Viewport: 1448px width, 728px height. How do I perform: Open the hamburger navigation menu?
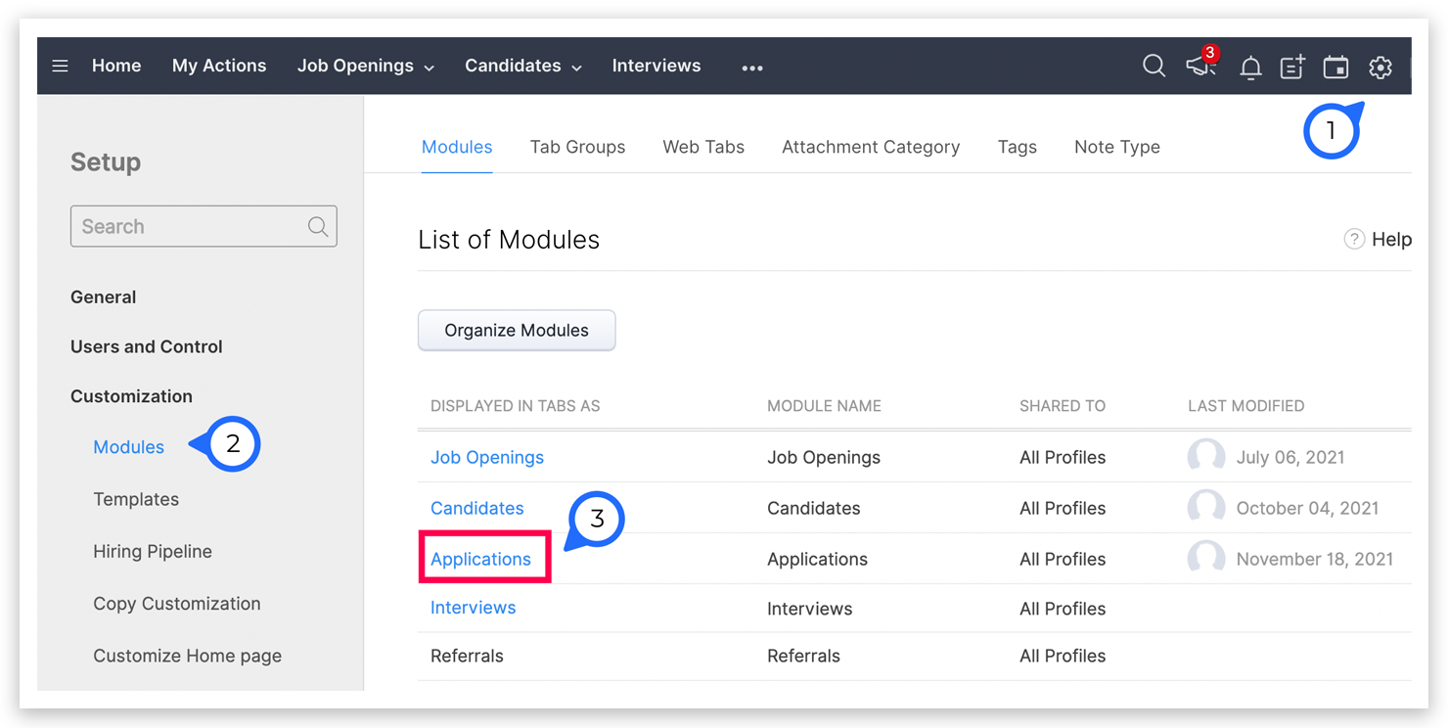tap(60, 67)
